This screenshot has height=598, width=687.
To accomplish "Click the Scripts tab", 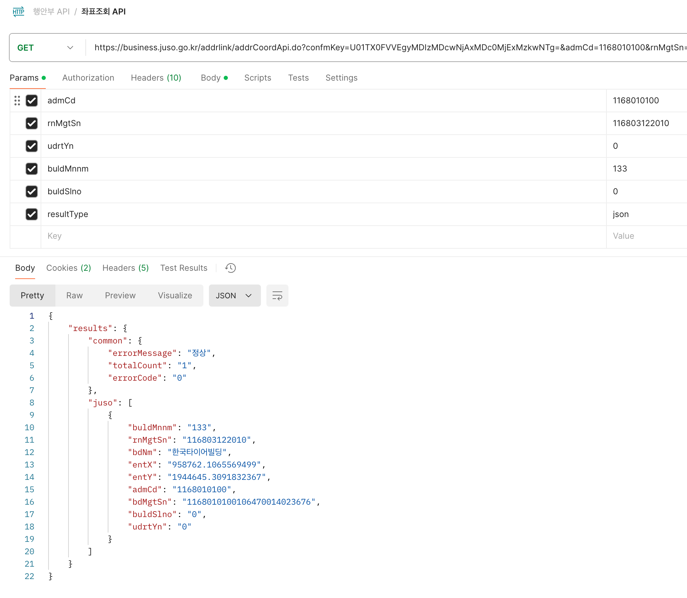I will (x=257, y=78).
